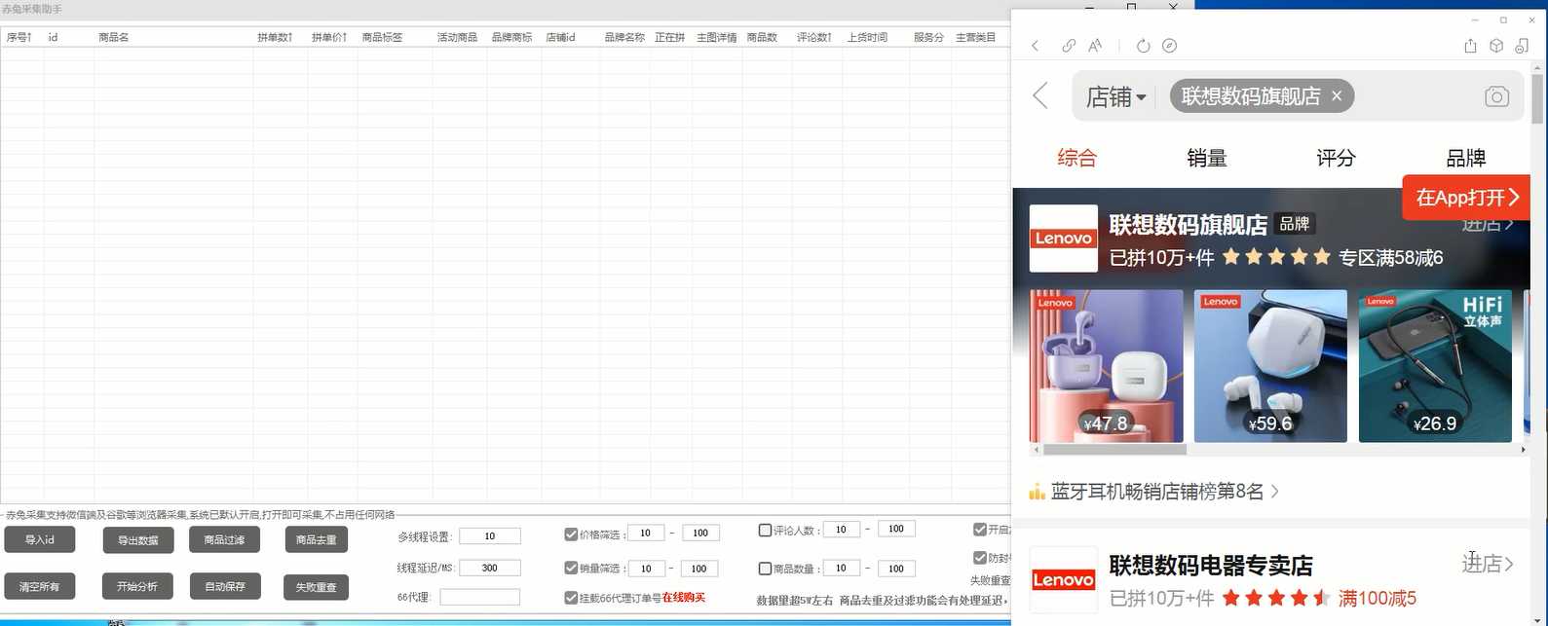The width and height of the screenshot is (1548, 626).
Task: Expand 蓝牙耳机畅销店铺榜第8名 ranking link
Action: (x=1165, y=492)
